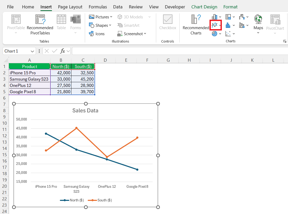Switch to the Data tab
The height and width of the screenshot is (214, 288).
pyautogui.click(x=118, y=7)
